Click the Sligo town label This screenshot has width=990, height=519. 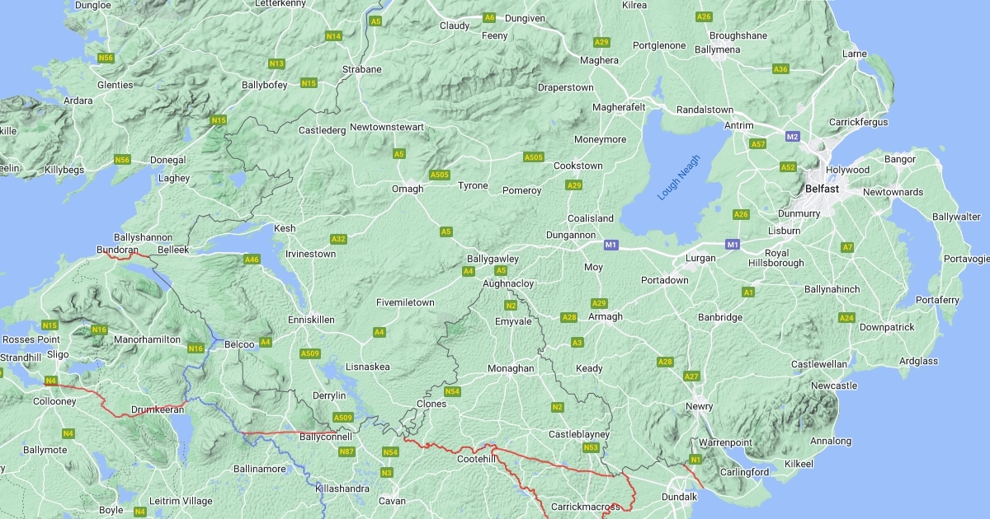pyautogui.click(x=58, y=353)
